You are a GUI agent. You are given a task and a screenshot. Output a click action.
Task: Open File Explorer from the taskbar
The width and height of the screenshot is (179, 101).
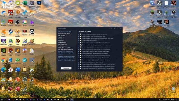click(17, 100)
